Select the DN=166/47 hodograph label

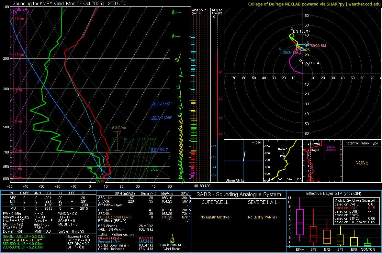tap(302, 31)
